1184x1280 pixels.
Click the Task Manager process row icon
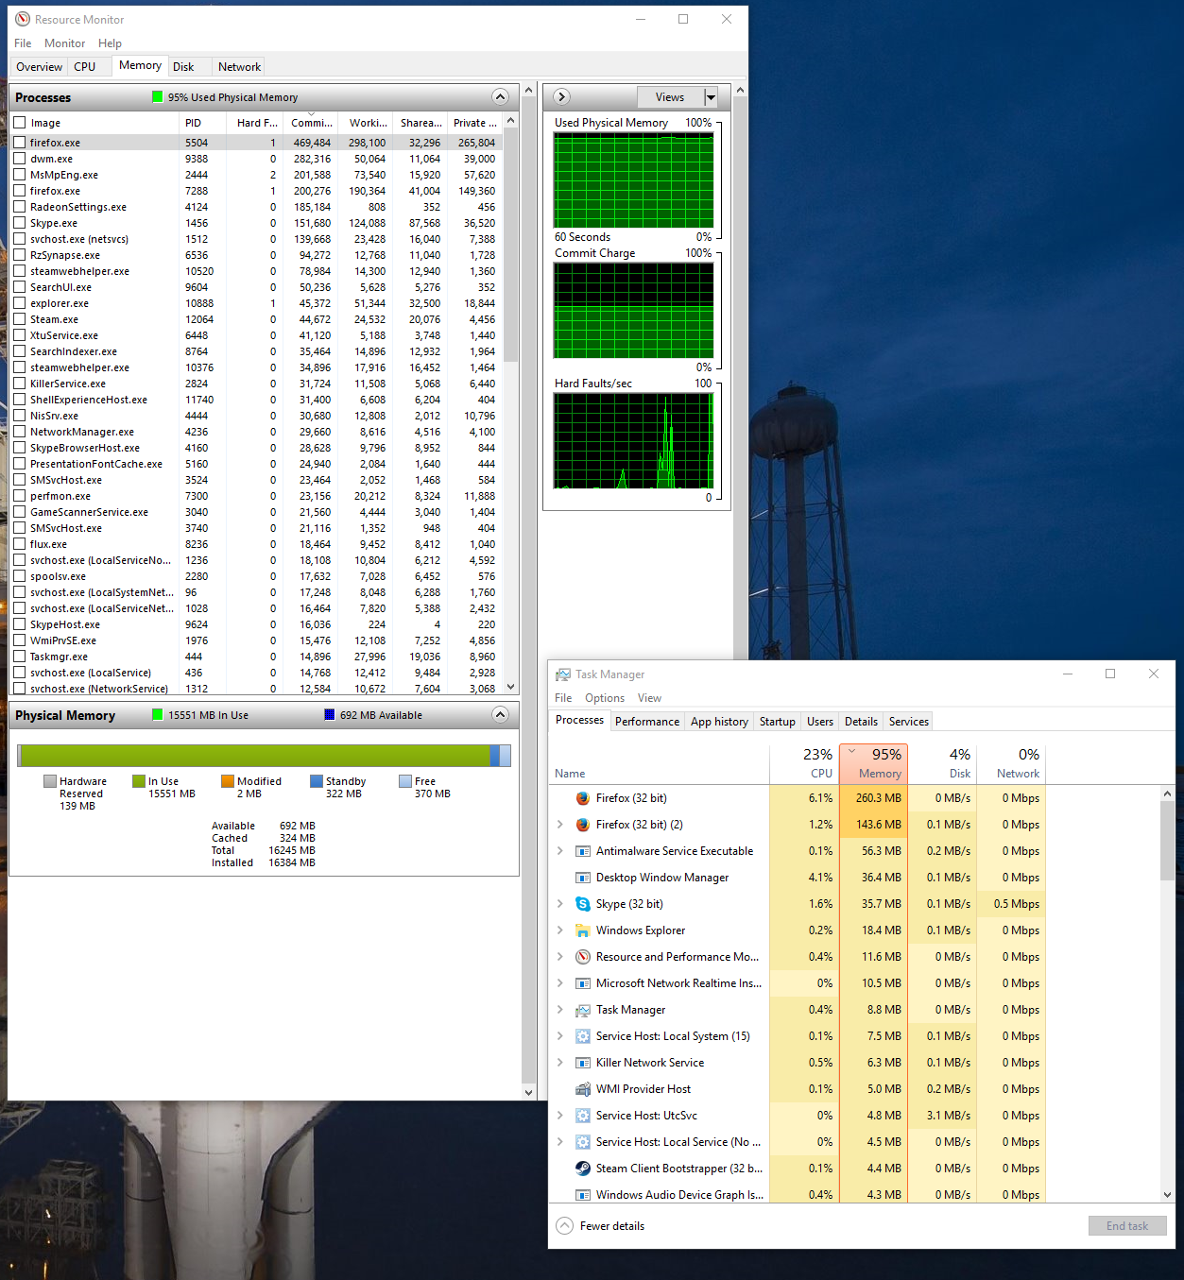(583, 1010)
